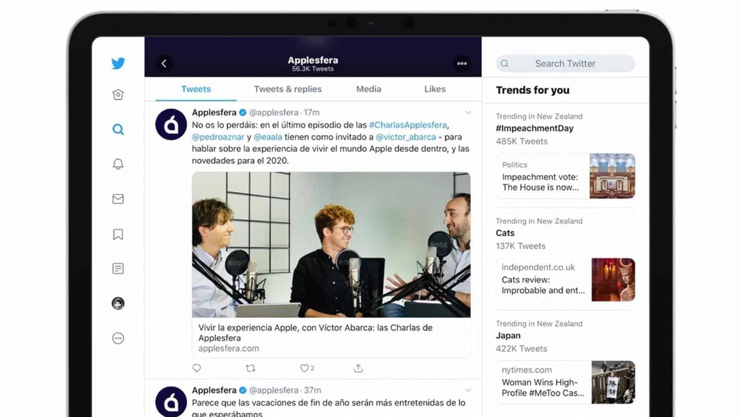Open the @eaala mention

268,137
